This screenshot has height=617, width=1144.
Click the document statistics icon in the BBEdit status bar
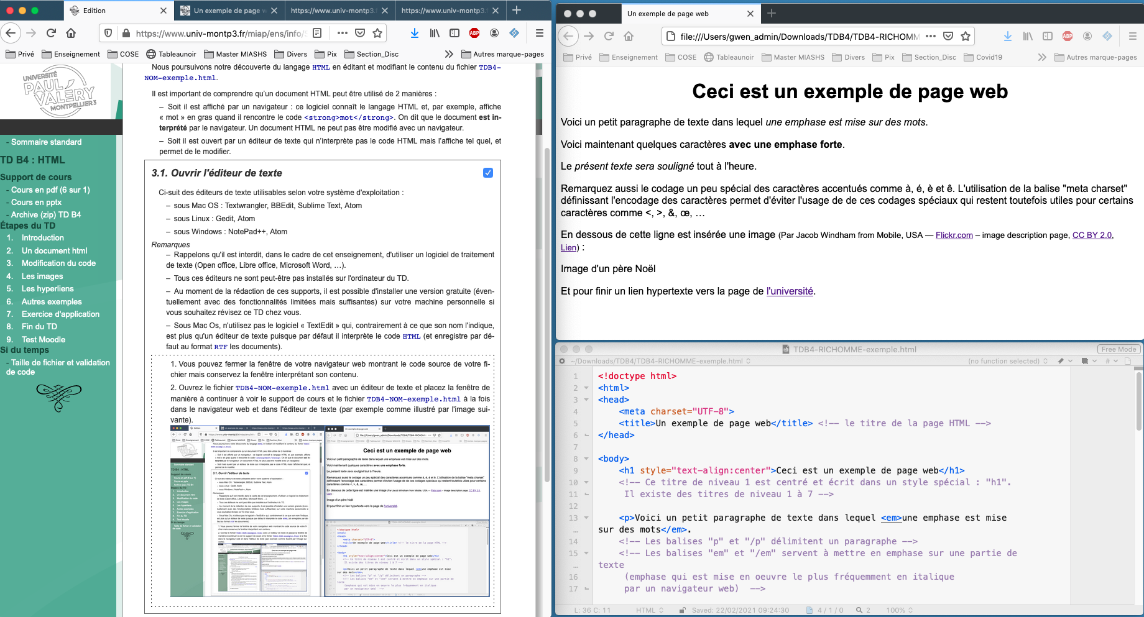pyautogui.click(x=809, y=610)
